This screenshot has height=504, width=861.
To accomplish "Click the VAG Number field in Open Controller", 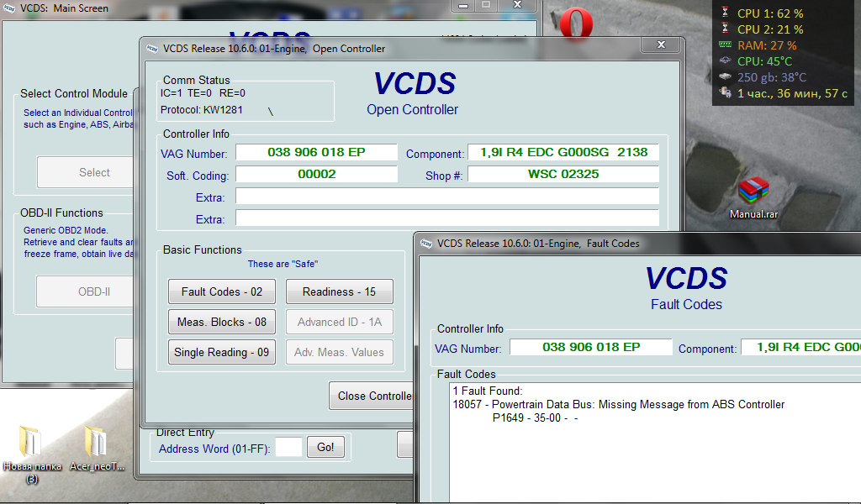I will [316, 152].
